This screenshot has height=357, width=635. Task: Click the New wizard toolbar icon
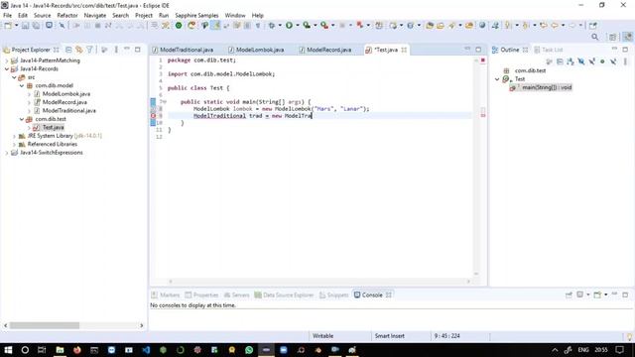8,26
